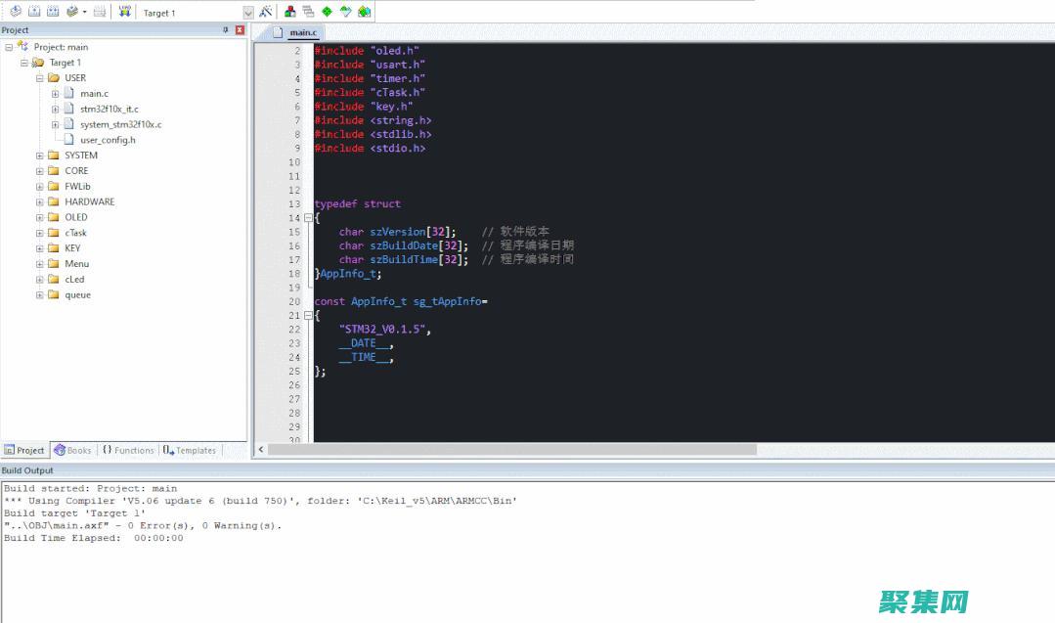The height and width of the screenshot is (623, 1055).
Task: Click the Download to flash icon
Action: (125, 12)
